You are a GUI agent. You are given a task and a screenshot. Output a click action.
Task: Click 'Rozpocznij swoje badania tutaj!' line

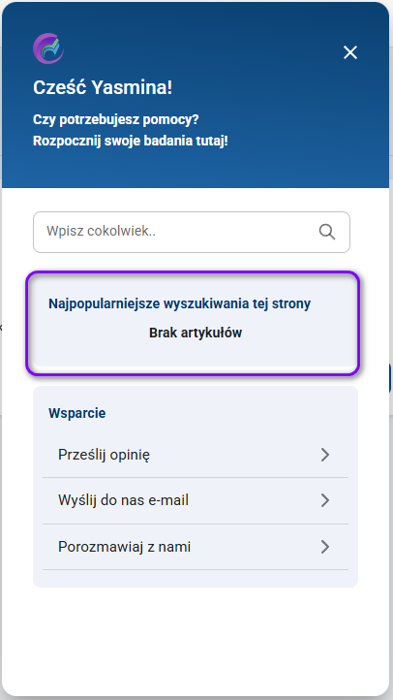pos(131,142)
